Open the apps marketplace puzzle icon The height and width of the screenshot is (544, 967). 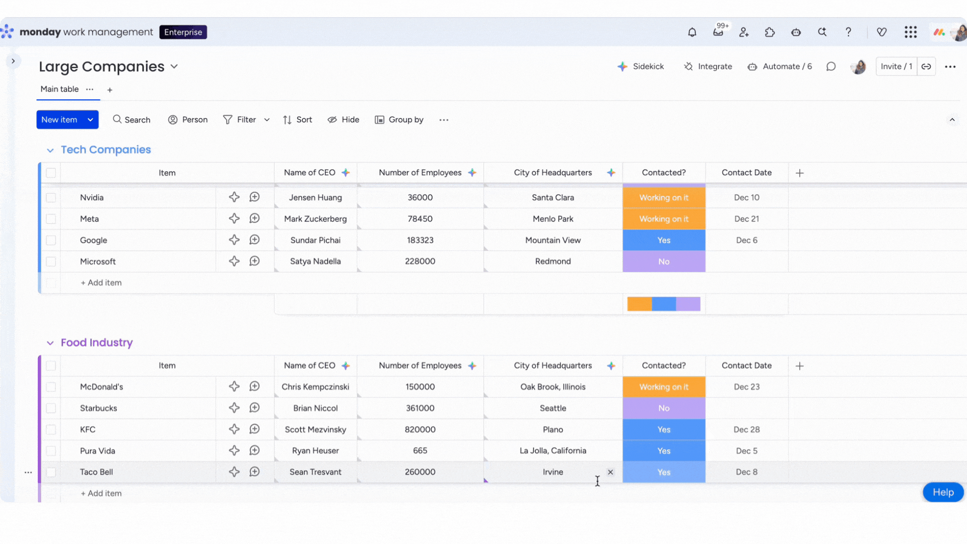coord(770,32)
